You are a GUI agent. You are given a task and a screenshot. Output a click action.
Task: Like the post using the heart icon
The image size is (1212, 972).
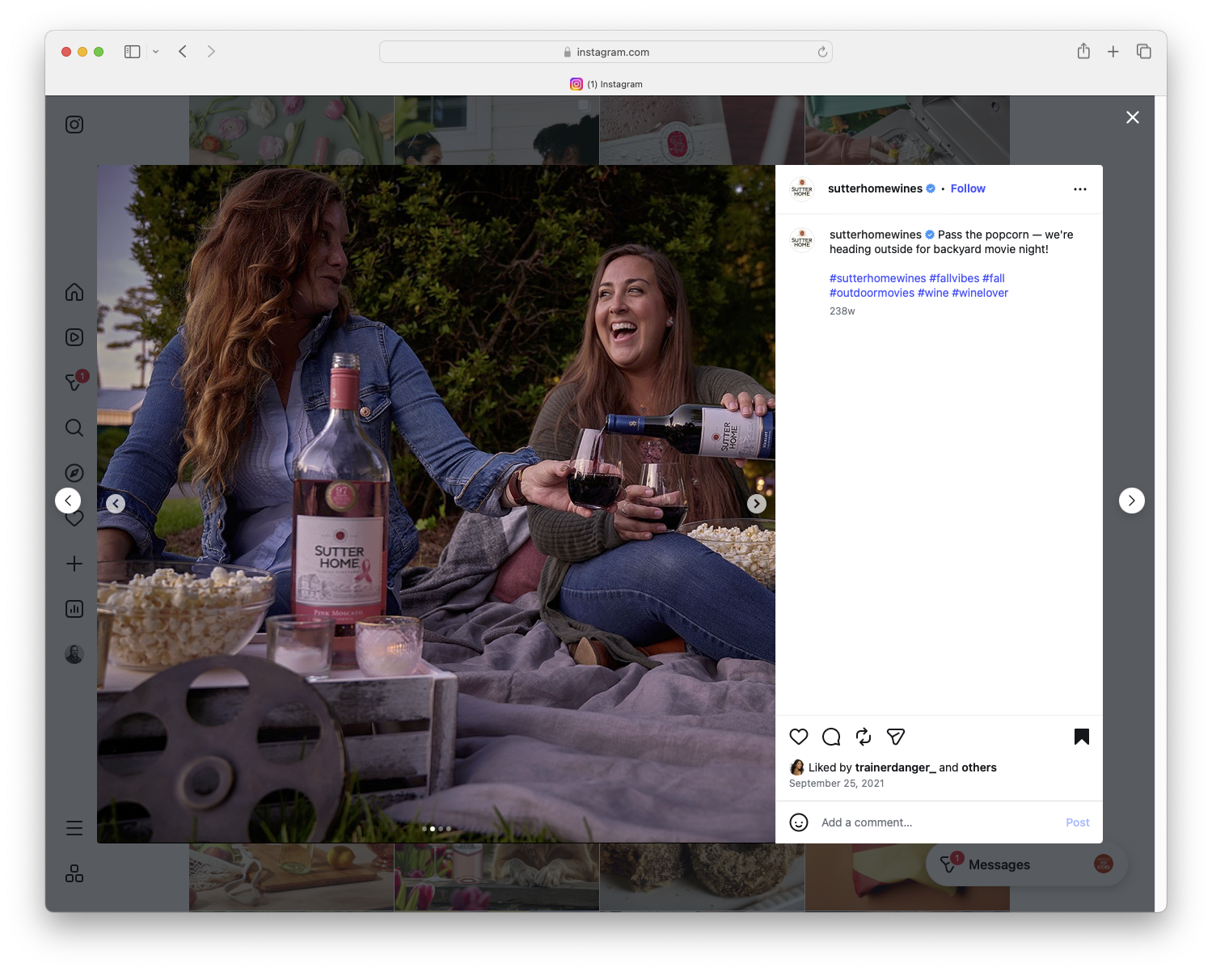pos(799,737)
